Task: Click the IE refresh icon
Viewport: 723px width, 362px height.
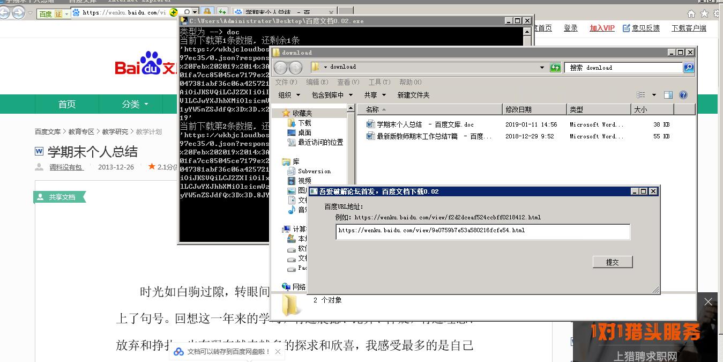Action: coord(222,12)
